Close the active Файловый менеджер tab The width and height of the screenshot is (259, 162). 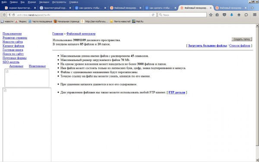click(x=211, y=8)
